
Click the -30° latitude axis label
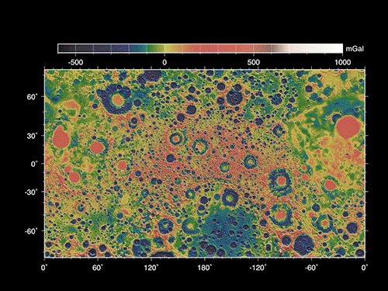coord(31,192)
